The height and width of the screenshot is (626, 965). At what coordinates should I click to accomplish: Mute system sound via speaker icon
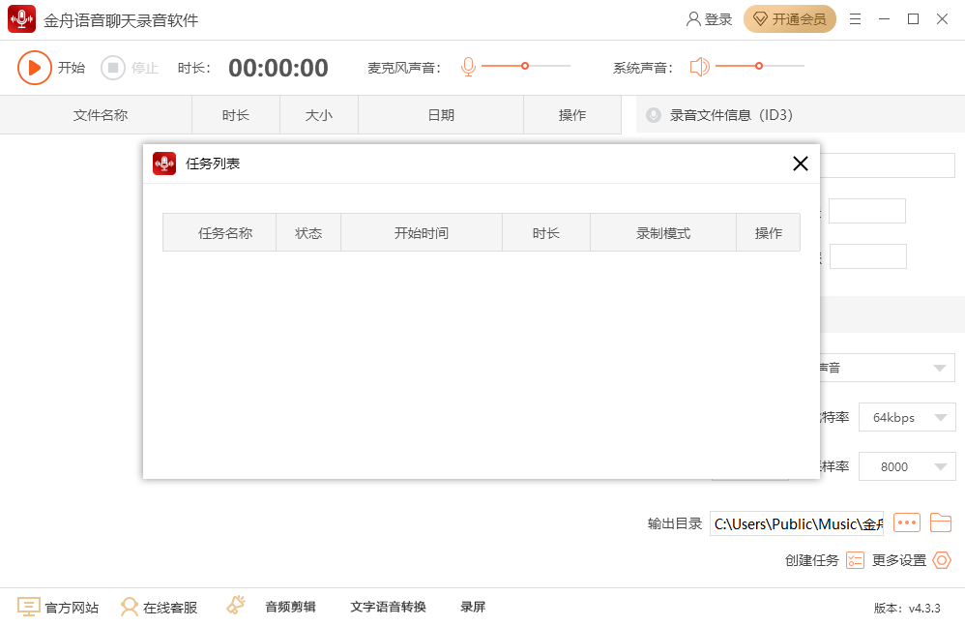(x=699, y=67)
